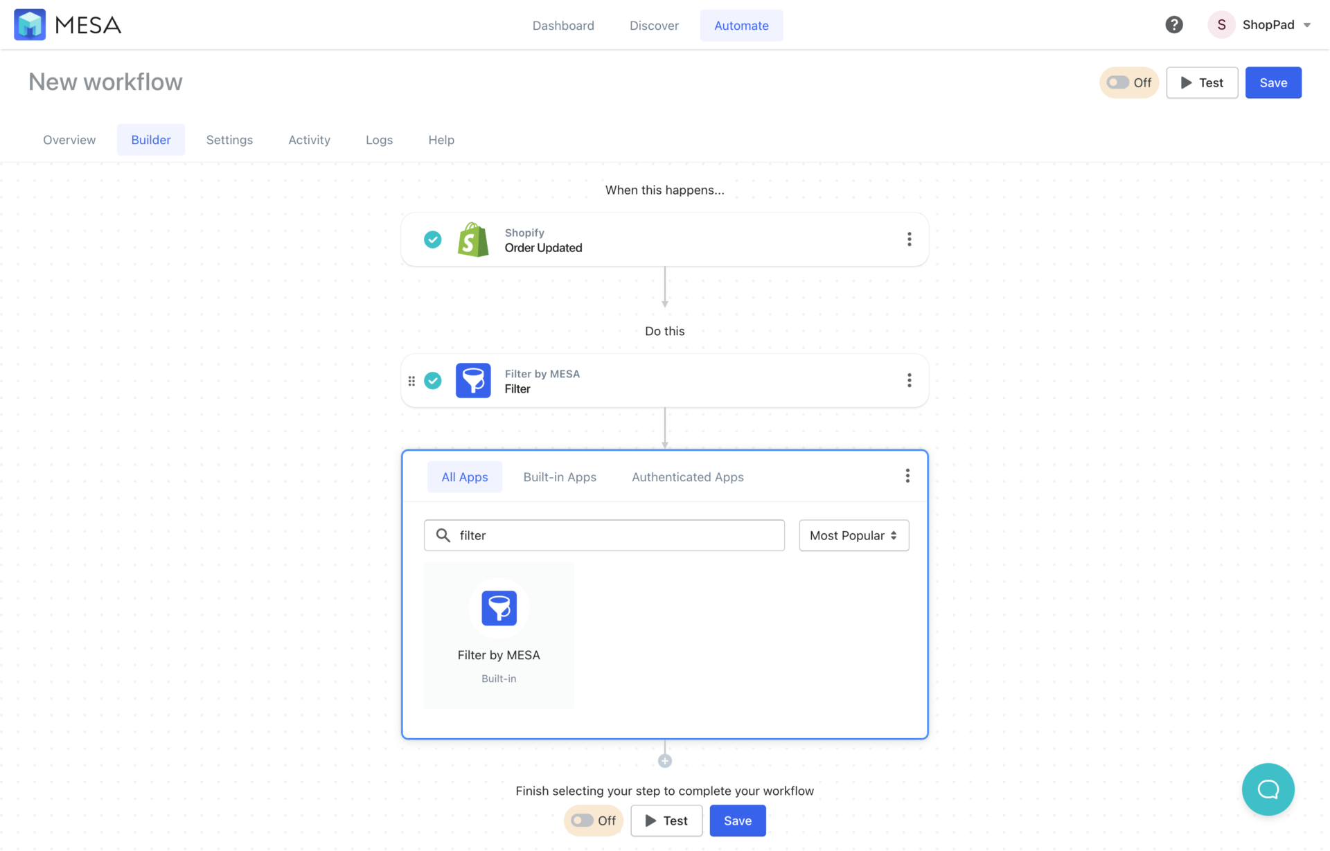Image resolution: width=1330 pixels, height=851 pixels.
Task: Switch to the Built-in Apps tab
Action: (560, 476)
